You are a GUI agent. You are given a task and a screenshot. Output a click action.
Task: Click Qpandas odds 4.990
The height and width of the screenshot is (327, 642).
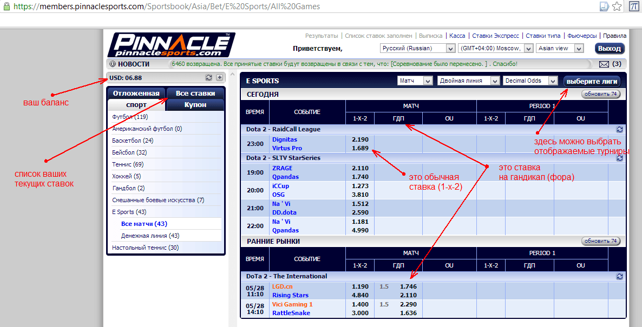(x=360, y=230)
